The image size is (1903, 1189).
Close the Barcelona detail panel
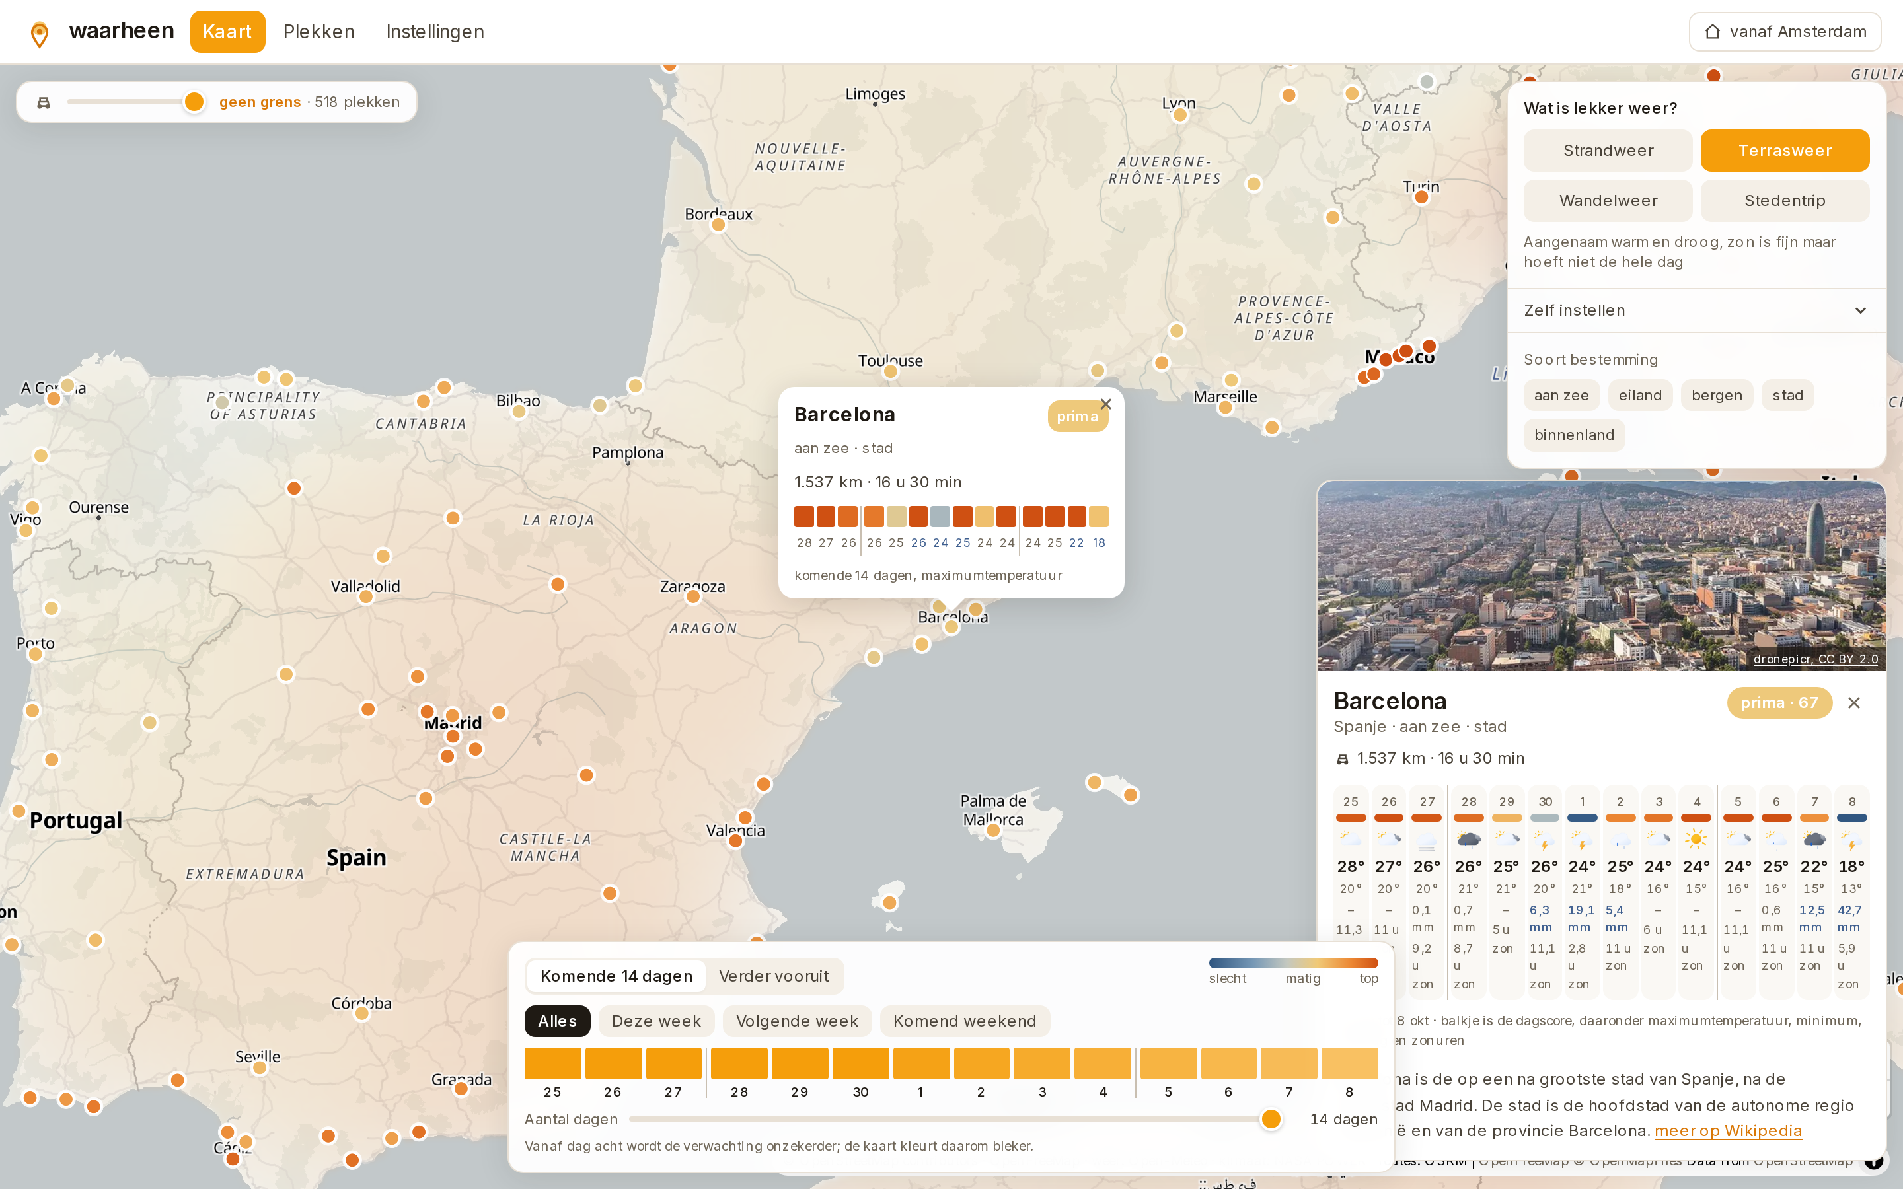(x=1853, y=703)
